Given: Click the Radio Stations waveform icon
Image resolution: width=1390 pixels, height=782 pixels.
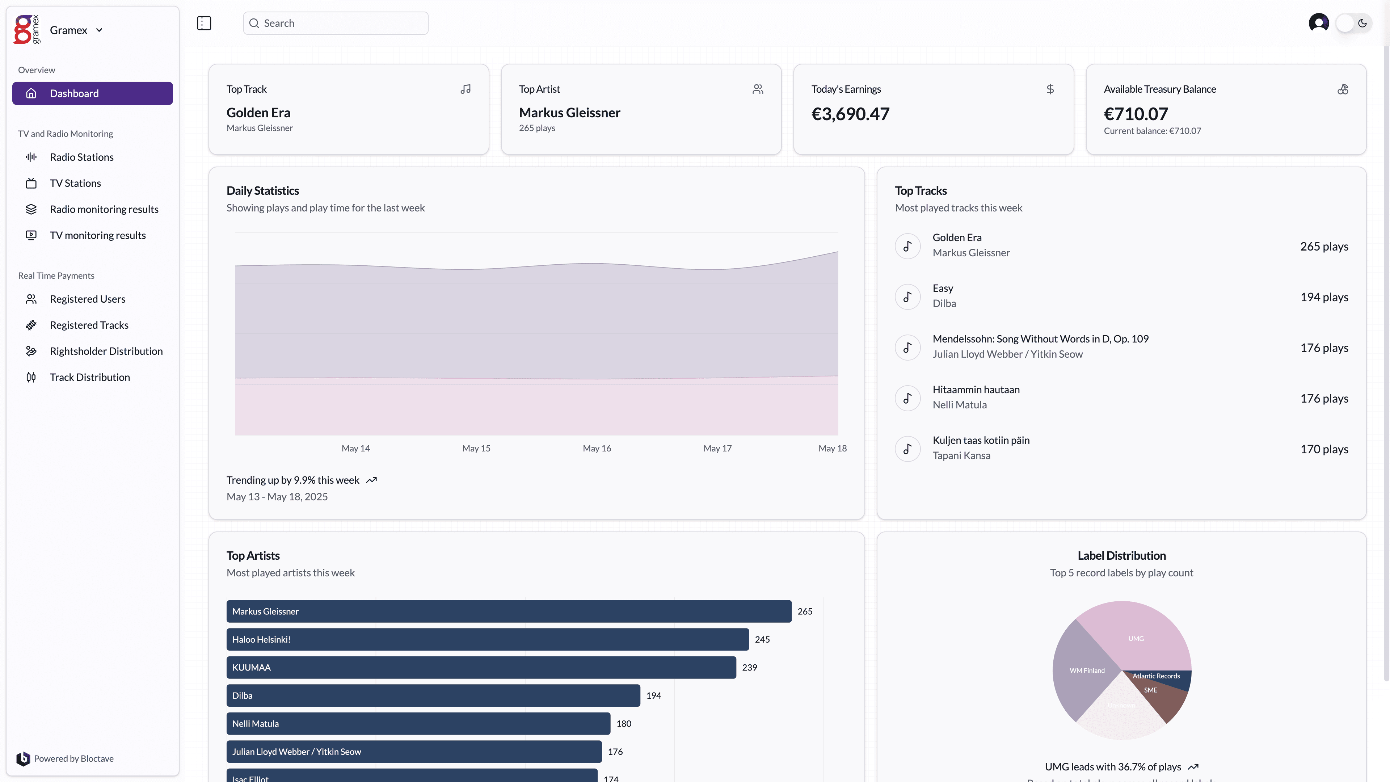Looking at the screenshot, I should pos(31,157).
